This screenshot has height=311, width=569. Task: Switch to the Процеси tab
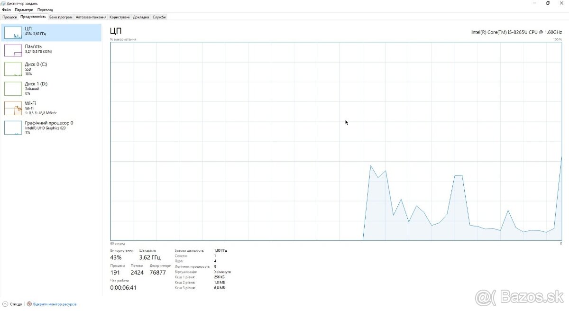tap(9, 17)
